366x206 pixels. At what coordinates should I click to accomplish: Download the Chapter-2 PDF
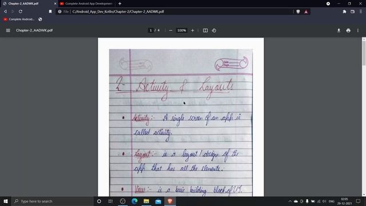tap(339, 30)
